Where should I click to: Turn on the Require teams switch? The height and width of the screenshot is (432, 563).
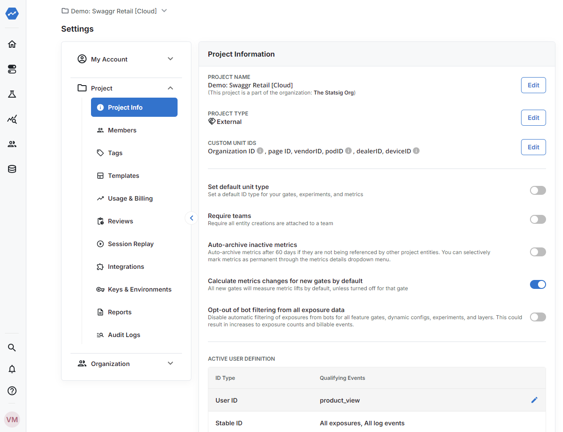click(x=538, y=219)
